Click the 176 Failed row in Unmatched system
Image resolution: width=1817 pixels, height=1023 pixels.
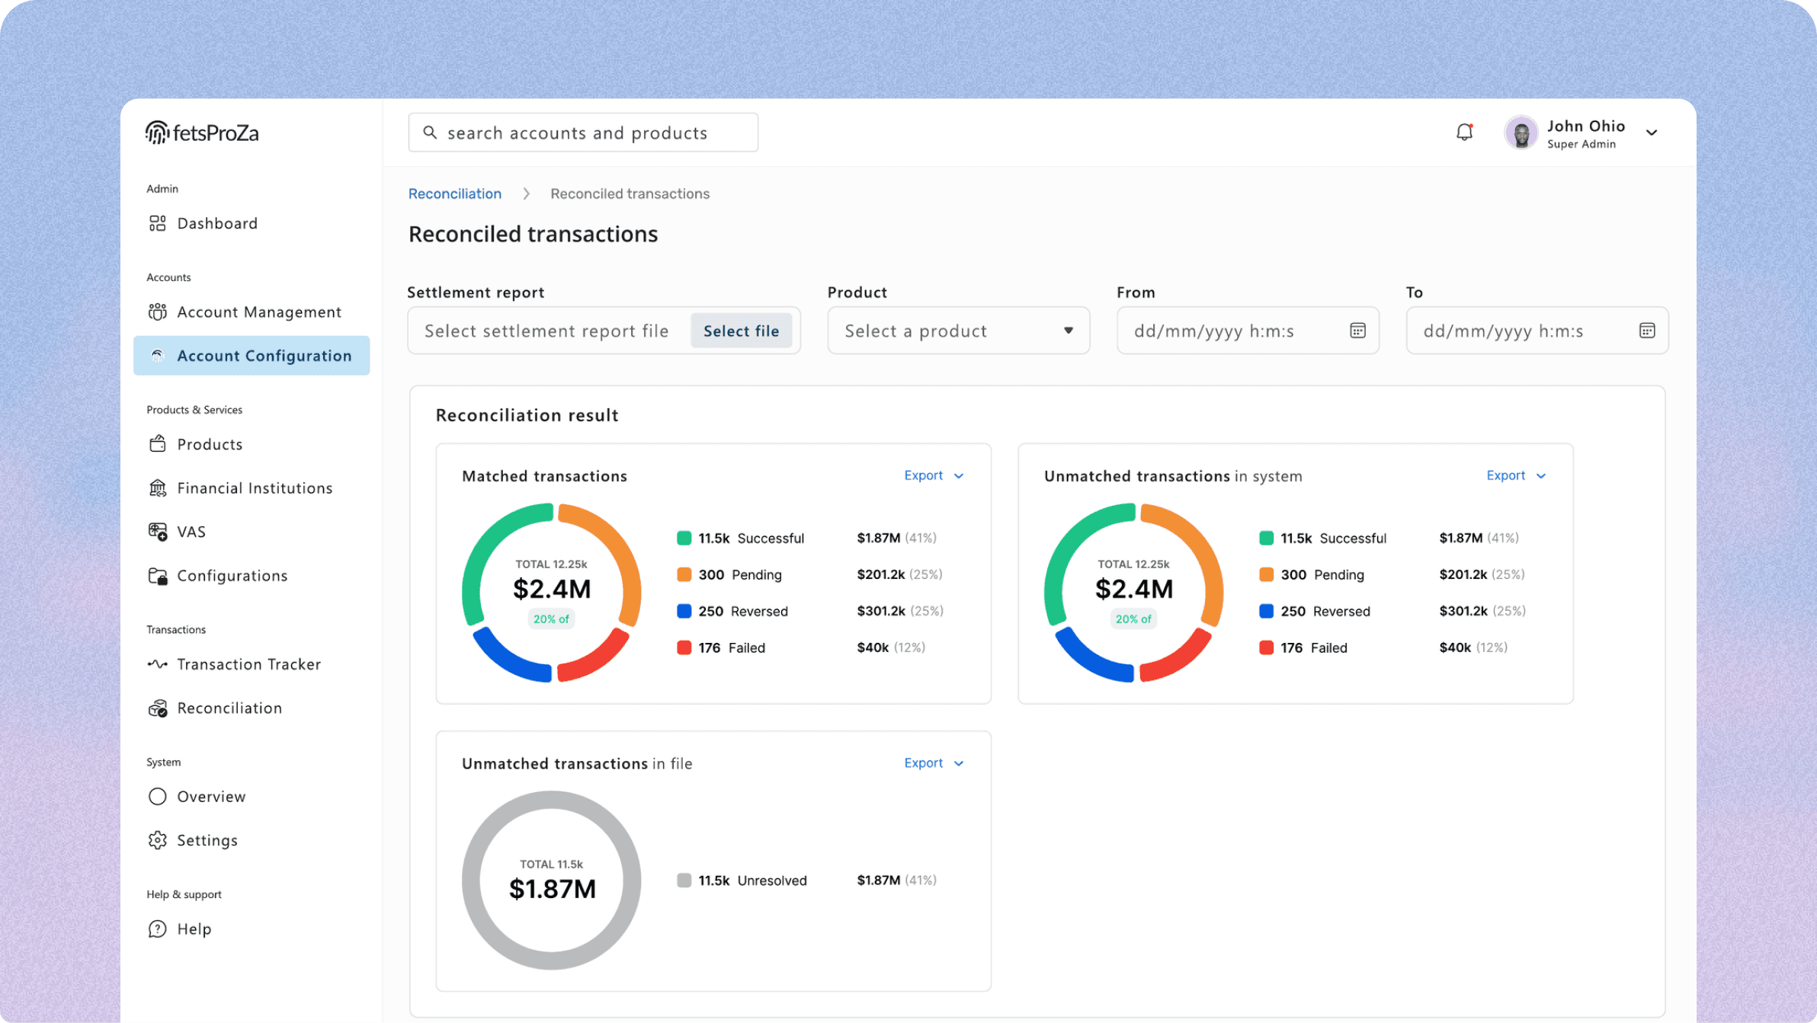pos(1383,647)
